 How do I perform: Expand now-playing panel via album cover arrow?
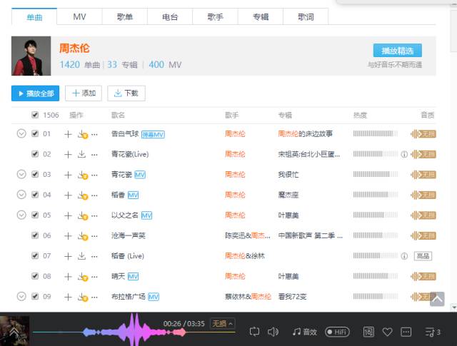click(14, 330)
